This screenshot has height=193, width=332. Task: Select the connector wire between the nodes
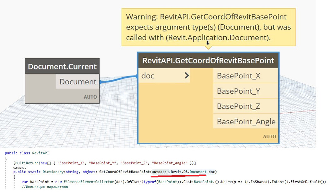coord(120,78)
